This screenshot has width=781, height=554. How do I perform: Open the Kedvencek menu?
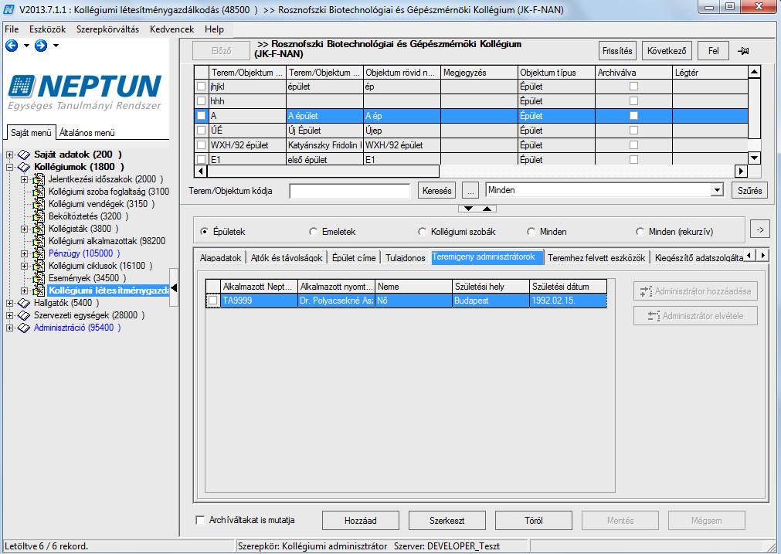pyautogui.click(x=171, y=29)
